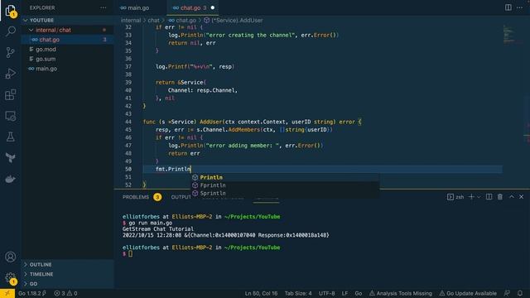Viewport: 530px width, 298px height.
Task: Select the Println autocomplete suggestion
Action: (x=285, y=177)
